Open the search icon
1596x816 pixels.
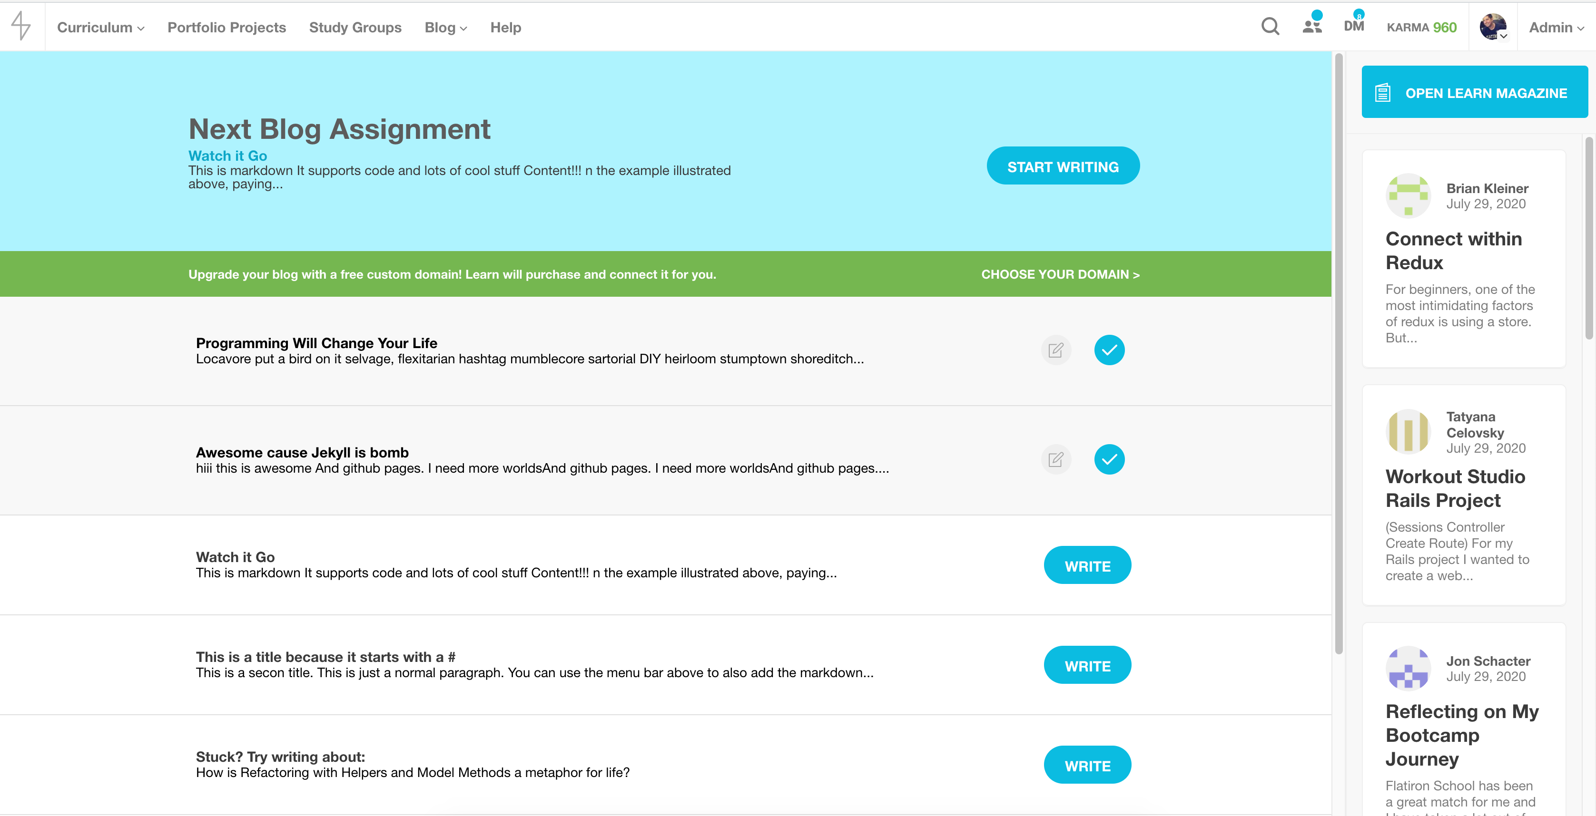[1270, 27]
